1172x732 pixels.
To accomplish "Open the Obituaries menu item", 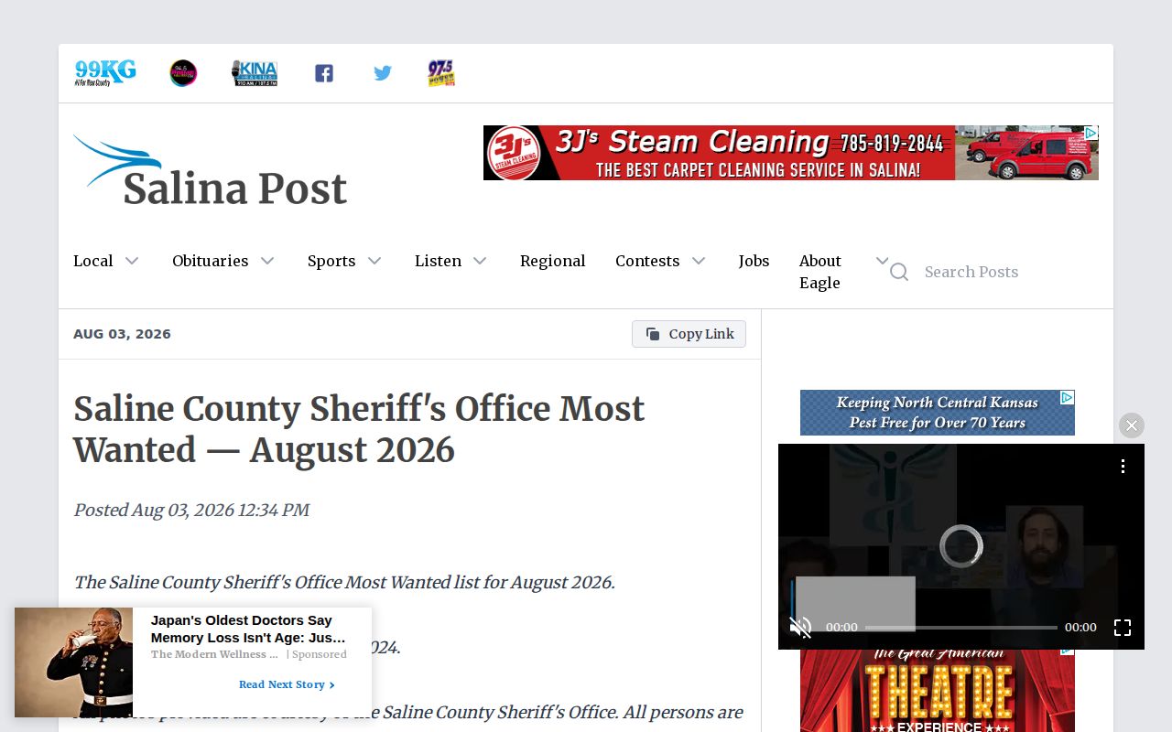I will click(x=211, y=261).
